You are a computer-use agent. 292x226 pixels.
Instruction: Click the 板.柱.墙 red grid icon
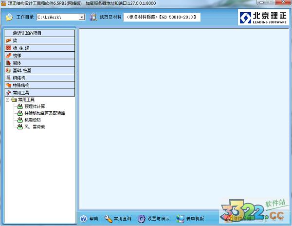pos(8,48)
